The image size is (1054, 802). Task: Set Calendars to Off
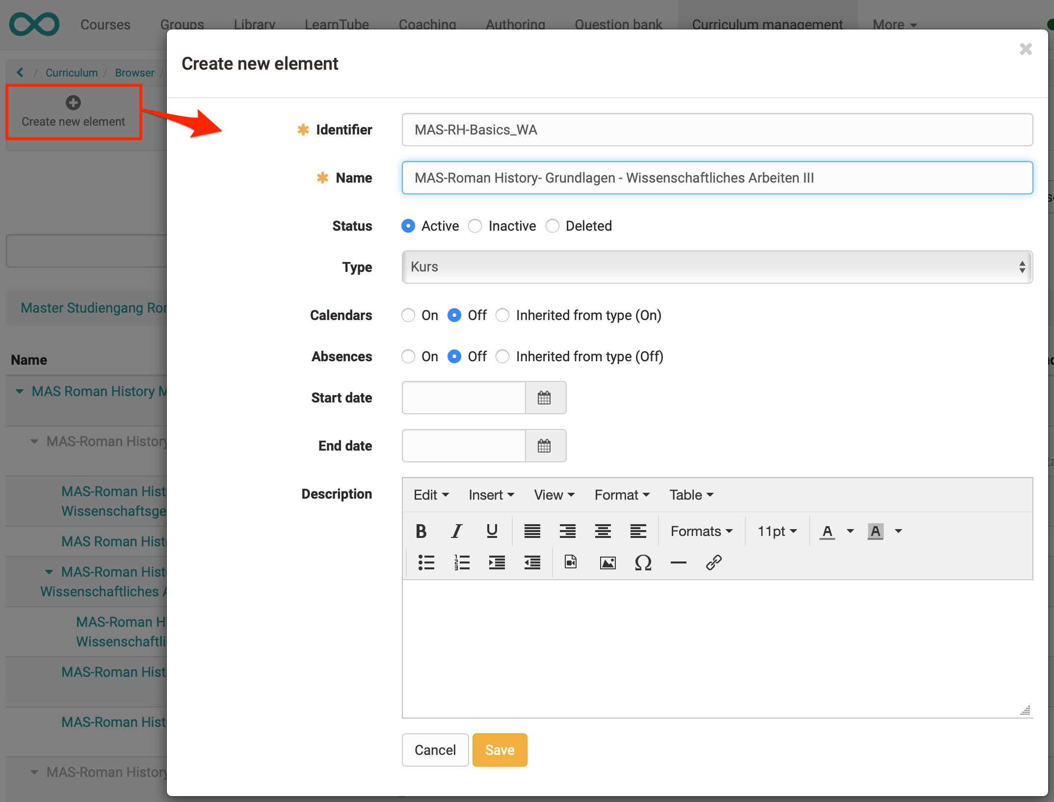[x=454, y=315]
